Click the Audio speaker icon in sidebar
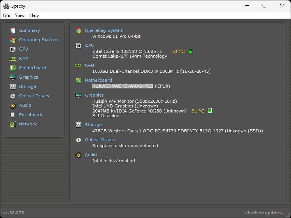291x218 pixels. coord(13,105)
